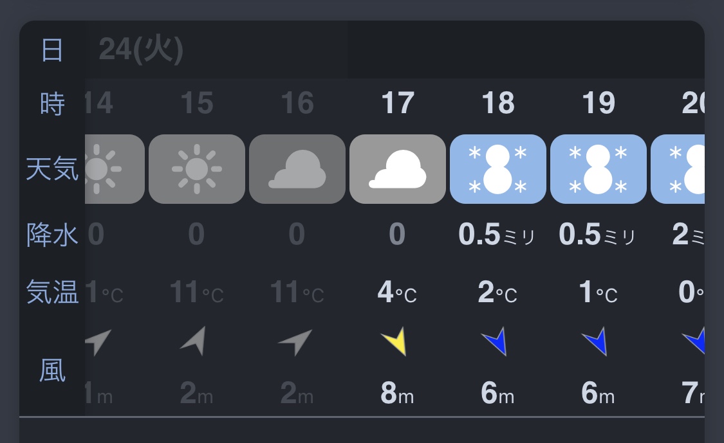Screen dimensions: 724x443
Task: Select the 18 hour column header
Action: (498, 103)
